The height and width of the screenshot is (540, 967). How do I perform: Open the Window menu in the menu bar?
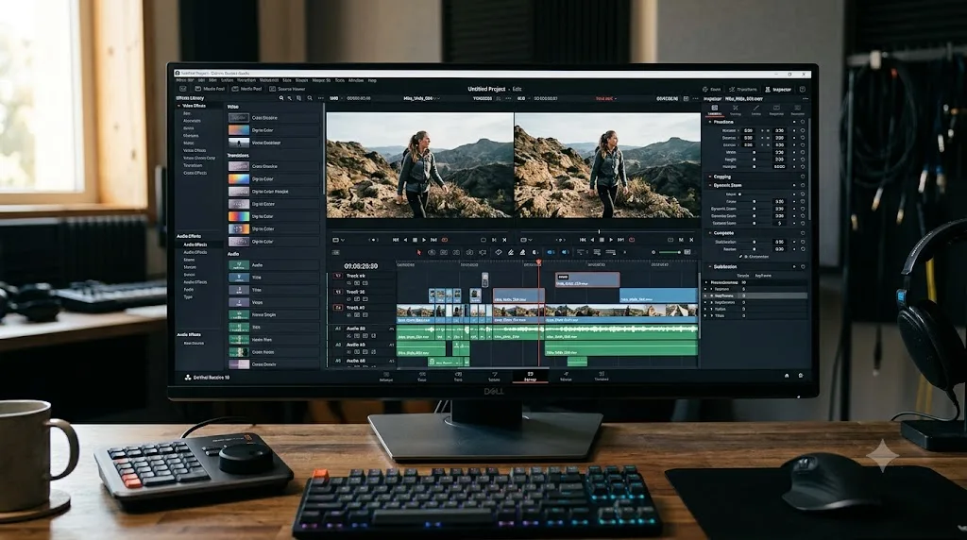356,80
